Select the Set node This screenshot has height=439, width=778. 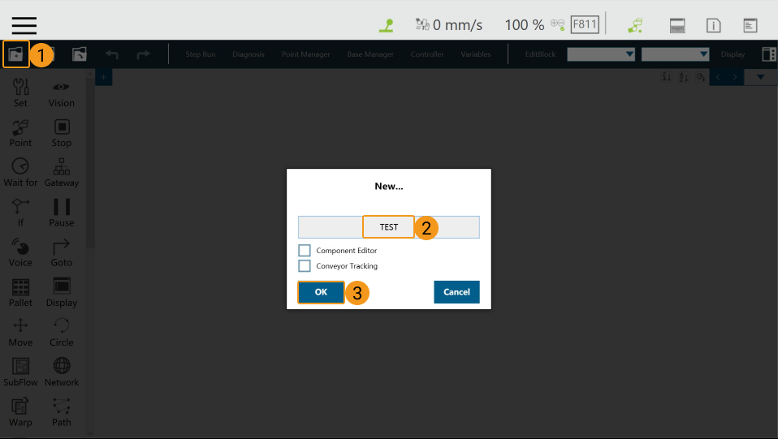tap(20, 93)
